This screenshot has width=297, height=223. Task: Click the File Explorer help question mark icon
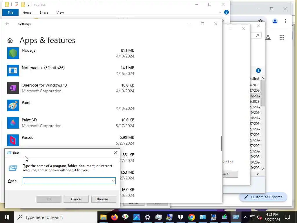[226, 12]
